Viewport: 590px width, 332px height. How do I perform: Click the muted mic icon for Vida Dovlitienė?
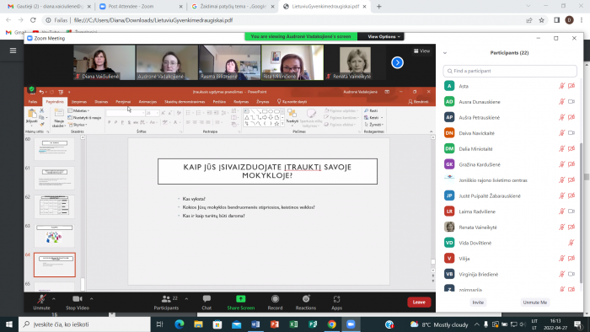click(x=571, y=243)
